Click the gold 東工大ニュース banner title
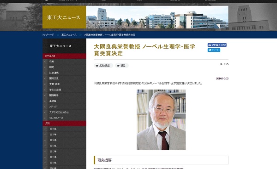Screen dimensions: 277x169 64,17
